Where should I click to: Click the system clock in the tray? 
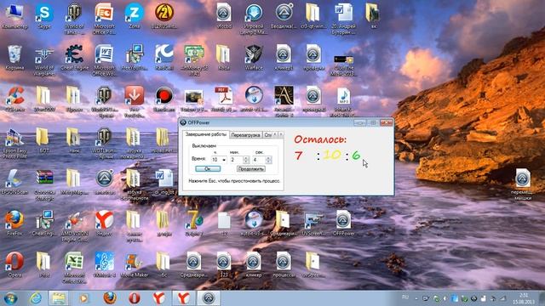point(523,298)
